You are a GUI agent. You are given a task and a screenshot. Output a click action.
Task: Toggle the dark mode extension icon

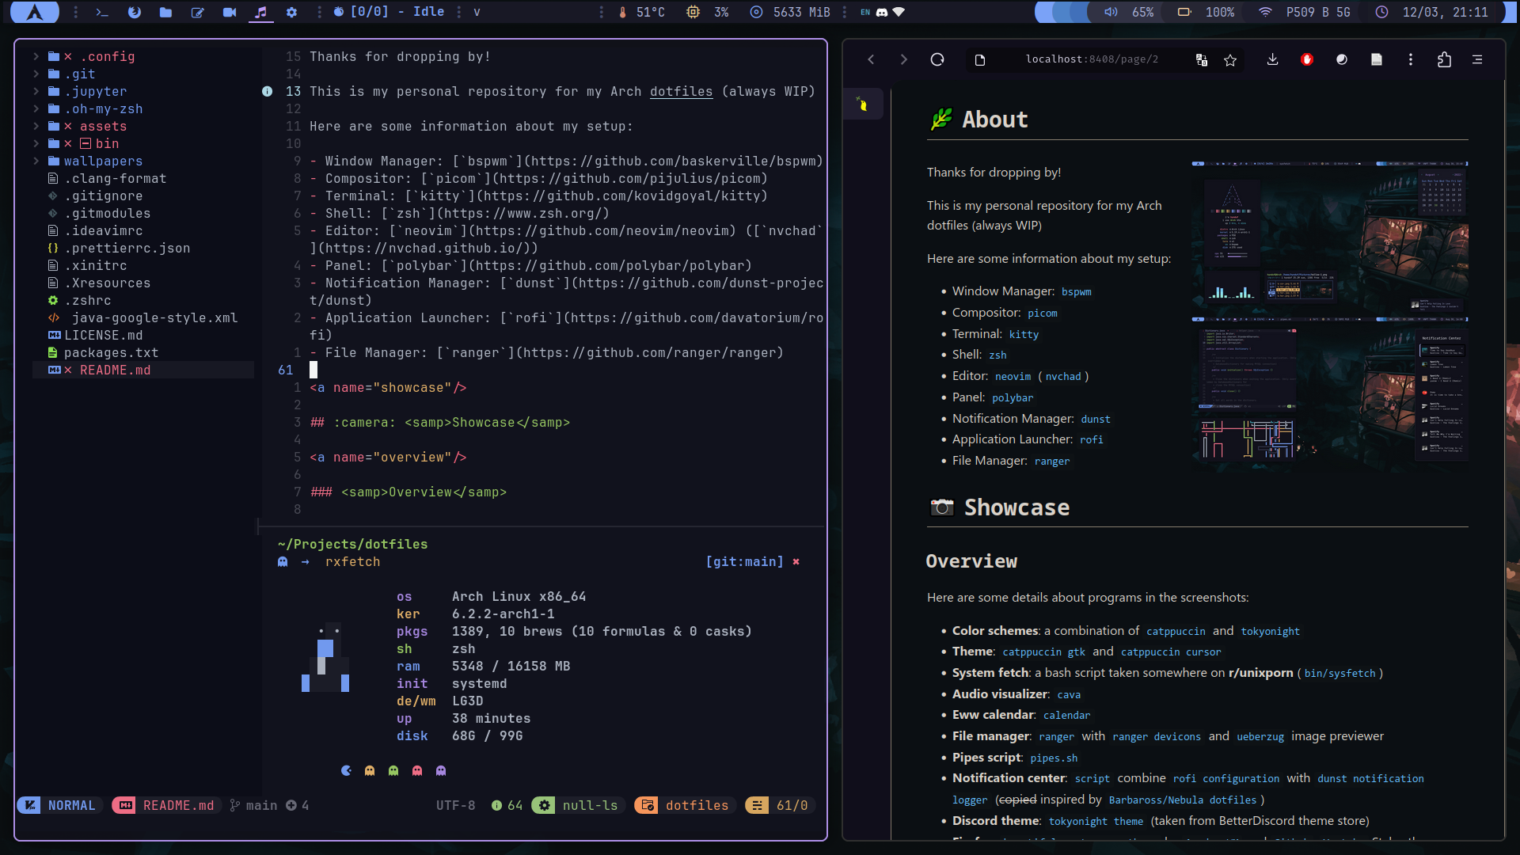[x=1341, y=59]
